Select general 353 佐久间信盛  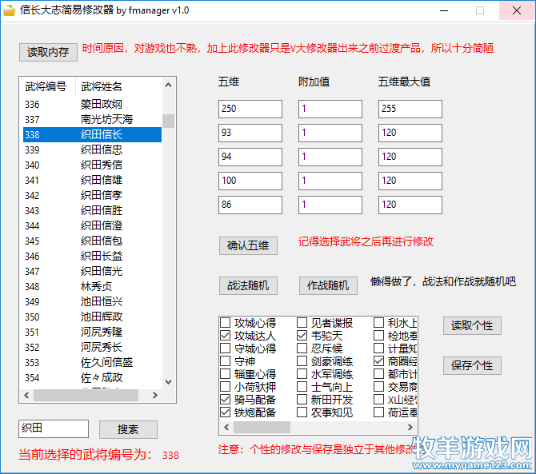click(92, 362)
